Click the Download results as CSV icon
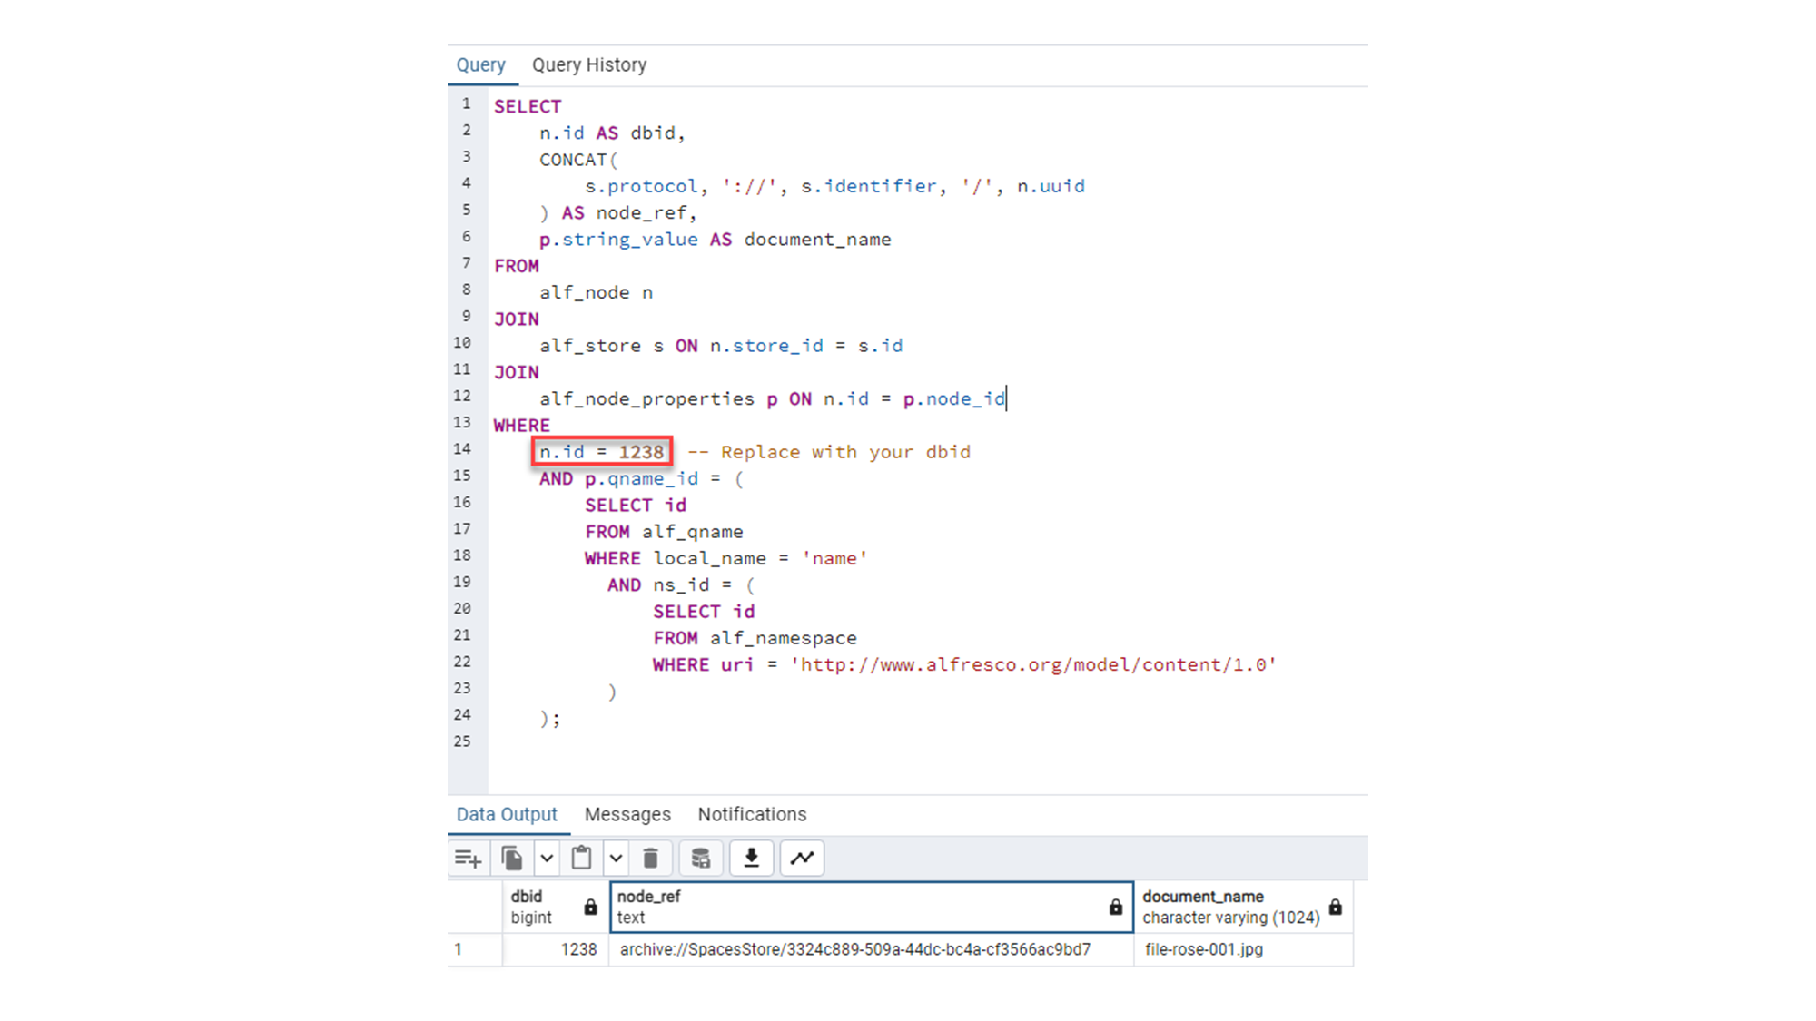1816x1021 pixels. click(752, 858)
